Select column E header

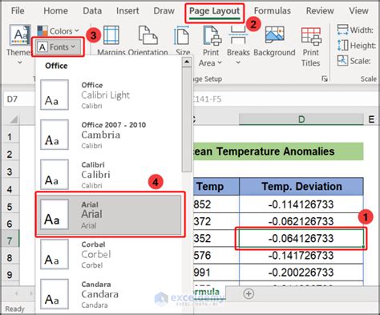[x=371, y=119]
